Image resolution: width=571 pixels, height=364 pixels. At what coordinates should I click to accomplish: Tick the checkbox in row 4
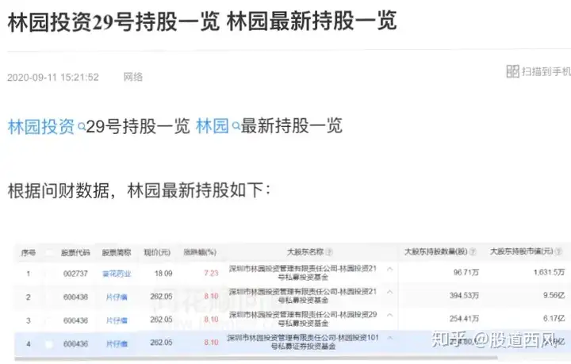[49, 343]
